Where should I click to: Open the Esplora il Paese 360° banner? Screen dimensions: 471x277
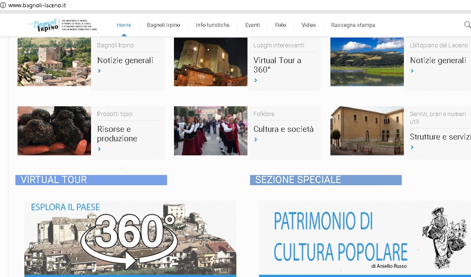click(130, 238)
